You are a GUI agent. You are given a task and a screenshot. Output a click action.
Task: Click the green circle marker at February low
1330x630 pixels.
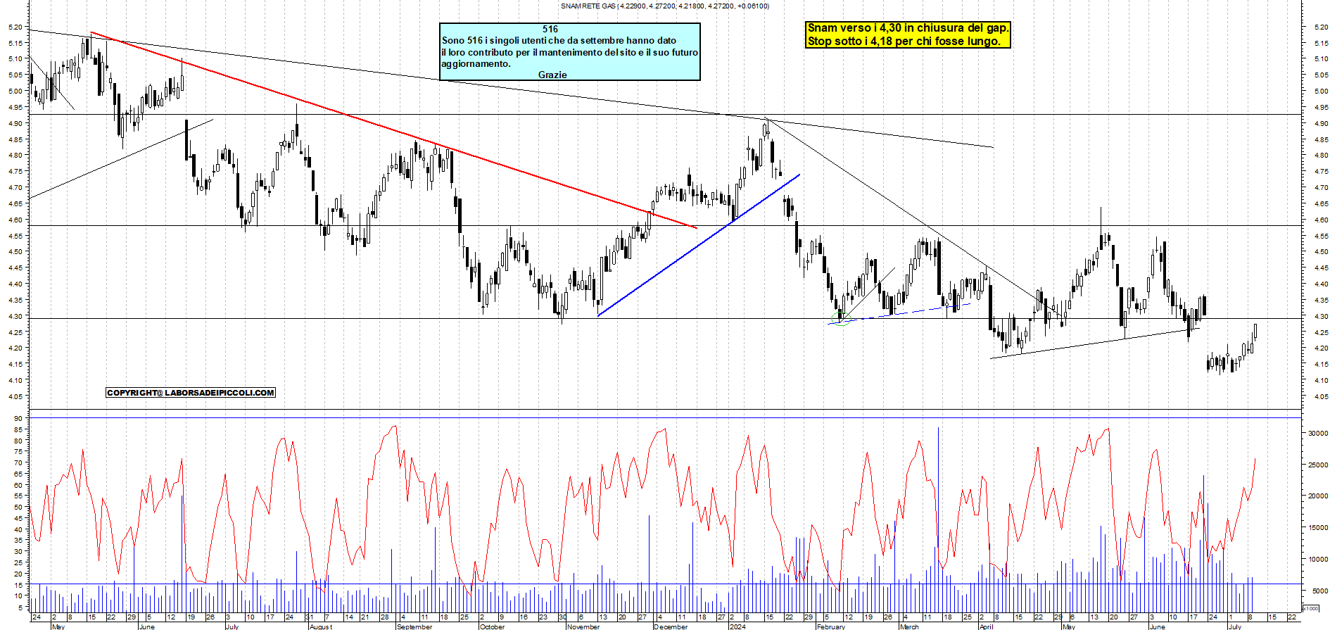(841, 320)
